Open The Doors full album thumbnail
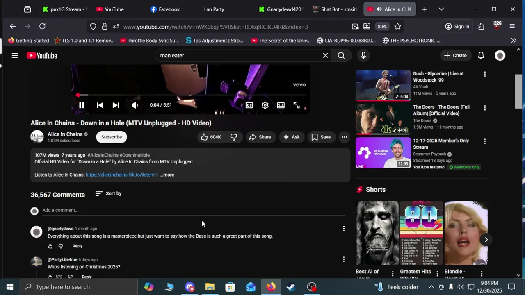This screenshot has height=295, width=525. pyautogui.click(x=383, y=119)
